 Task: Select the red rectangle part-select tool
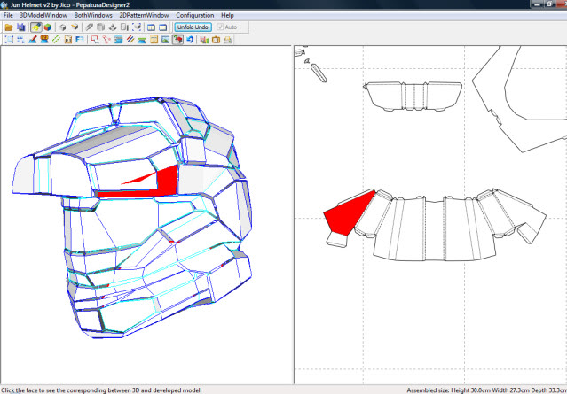pyautogui.click(x=95, y=39)
